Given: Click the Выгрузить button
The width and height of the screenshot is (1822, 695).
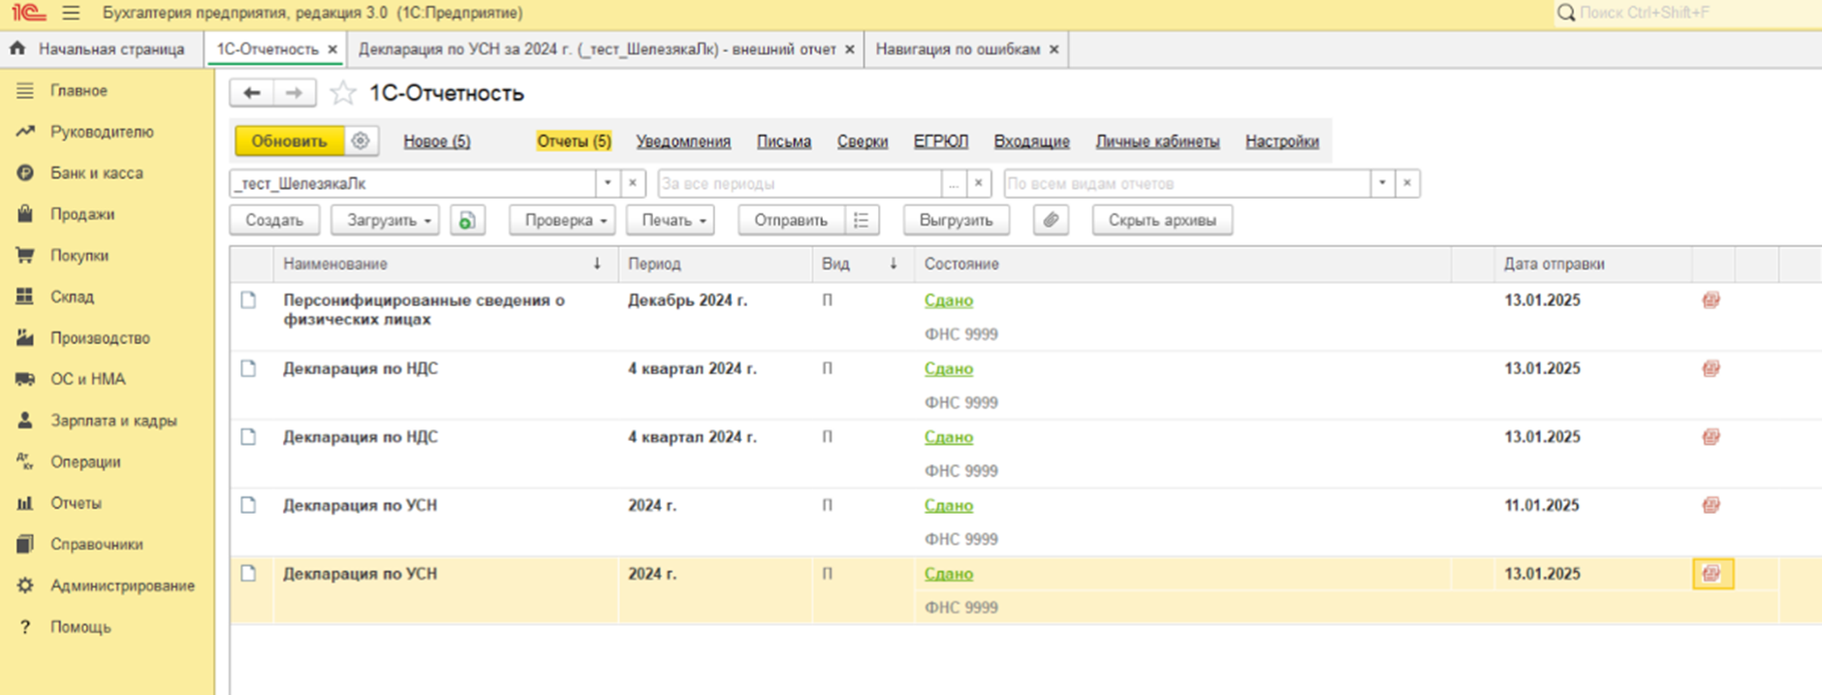Looking at the screenshot, I should (957, 220).
